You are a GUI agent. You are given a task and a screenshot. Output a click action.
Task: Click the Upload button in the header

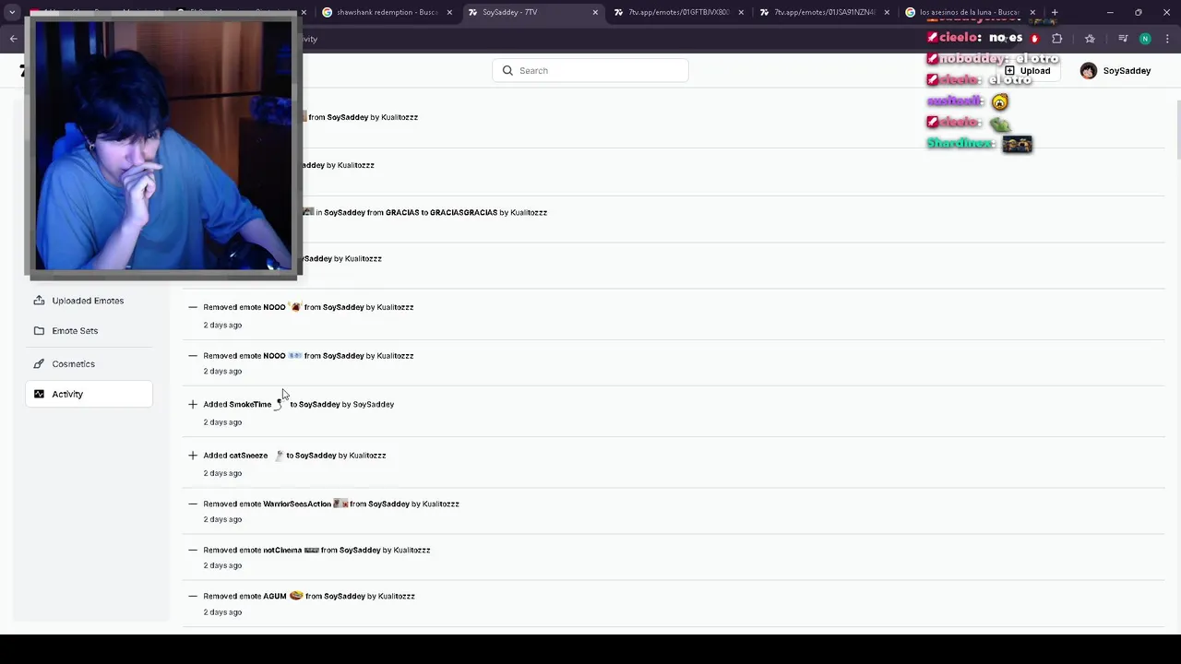click(1027, 71)
